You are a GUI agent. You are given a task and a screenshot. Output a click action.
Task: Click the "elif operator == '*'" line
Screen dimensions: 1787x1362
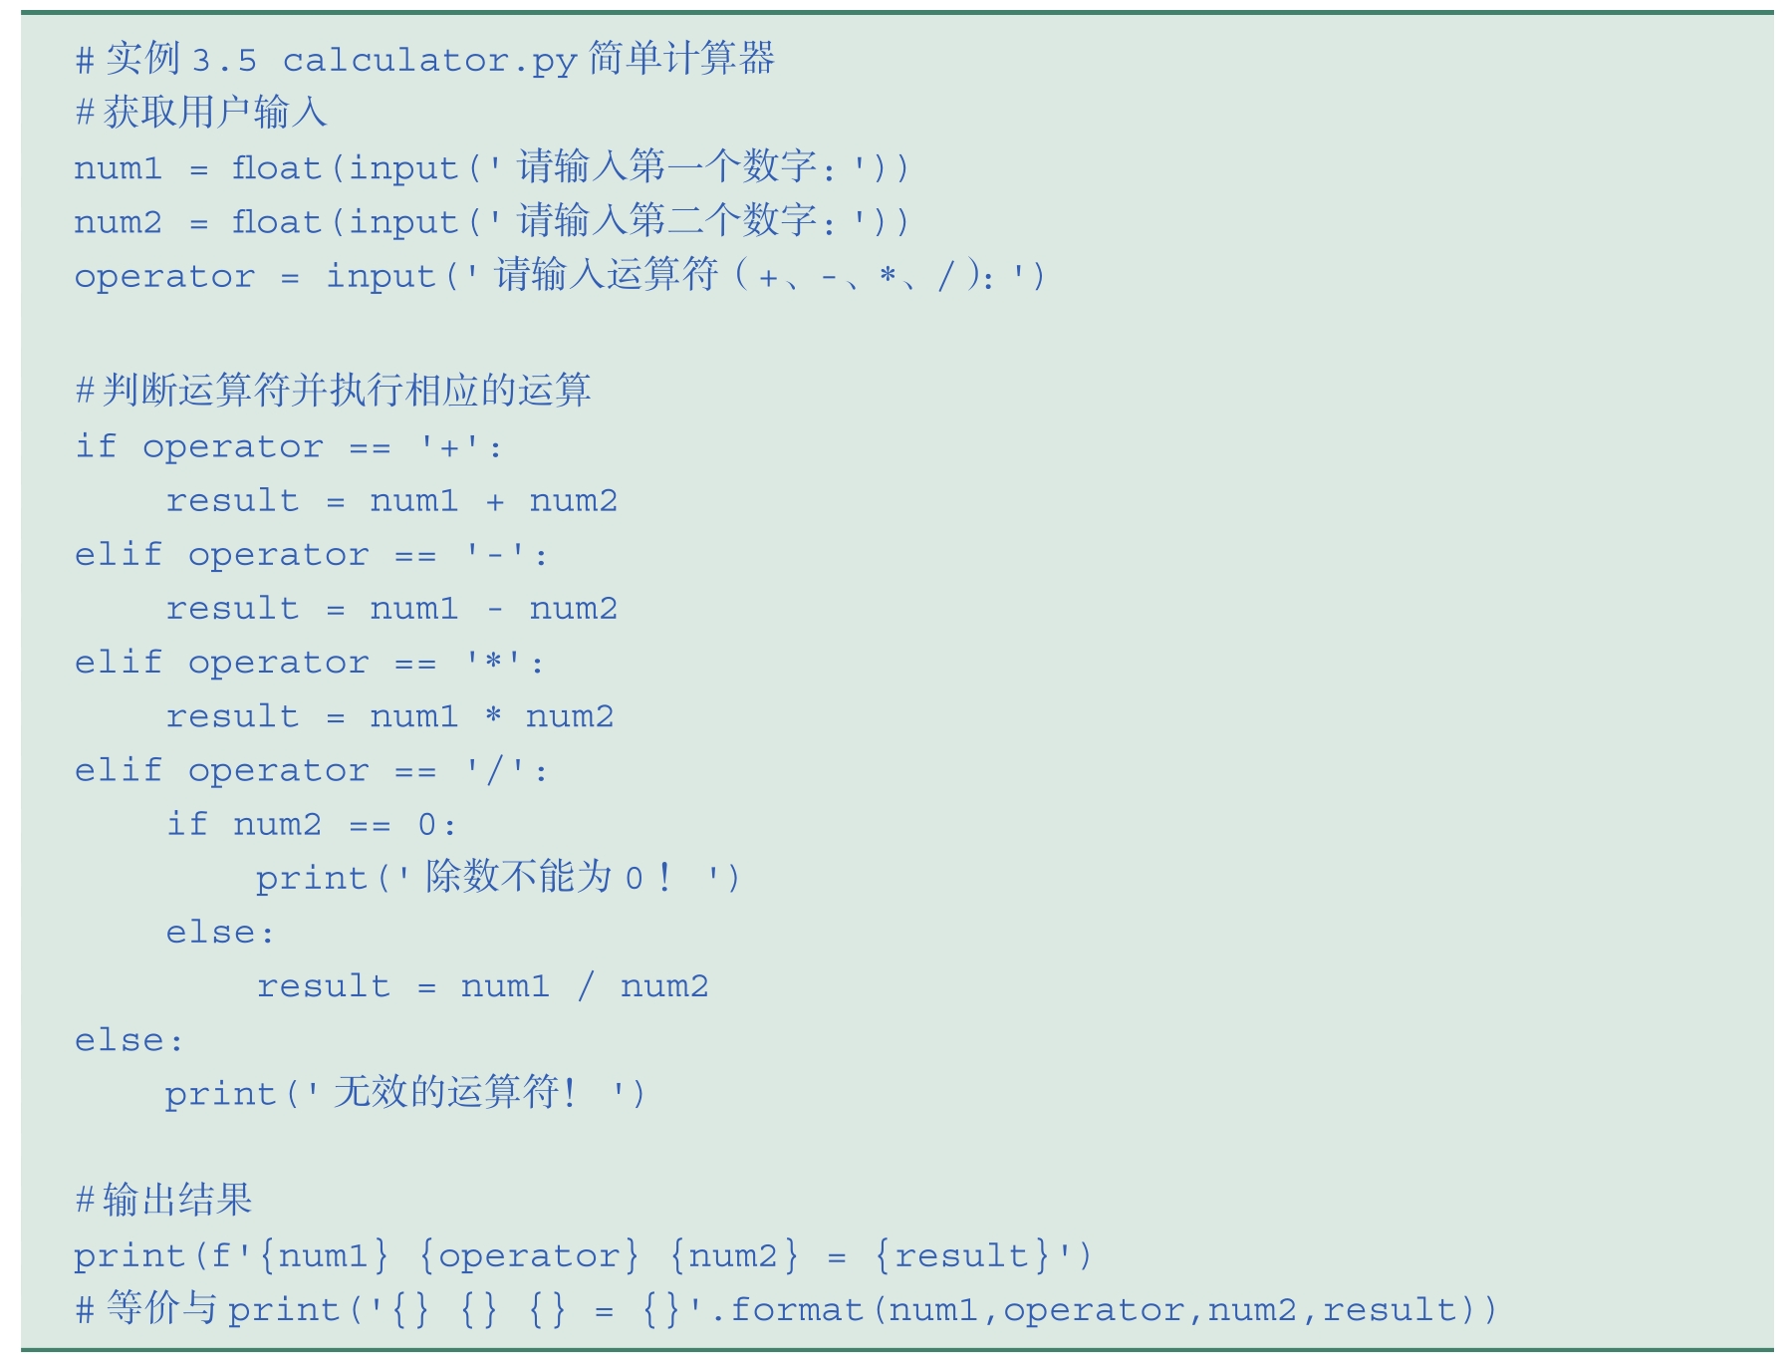pos(311,663)
